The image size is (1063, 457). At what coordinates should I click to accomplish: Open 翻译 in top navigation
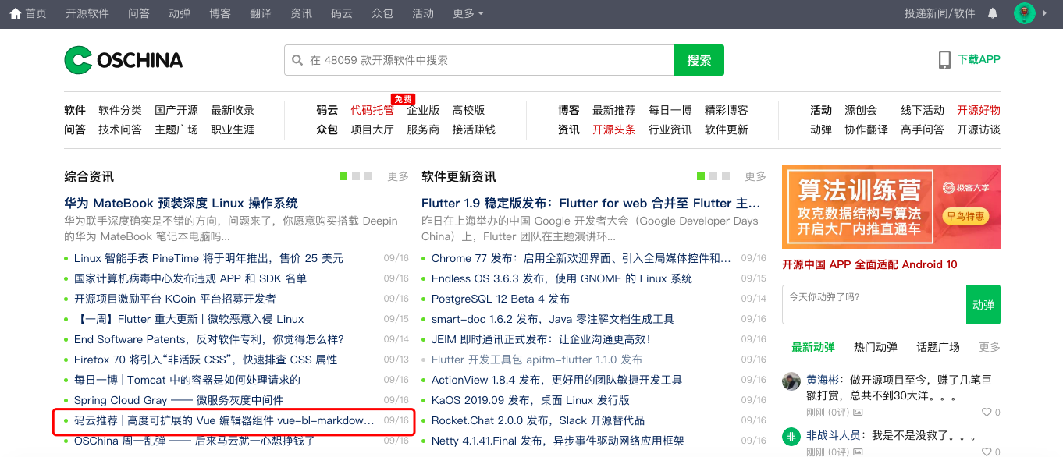point(261,13)
